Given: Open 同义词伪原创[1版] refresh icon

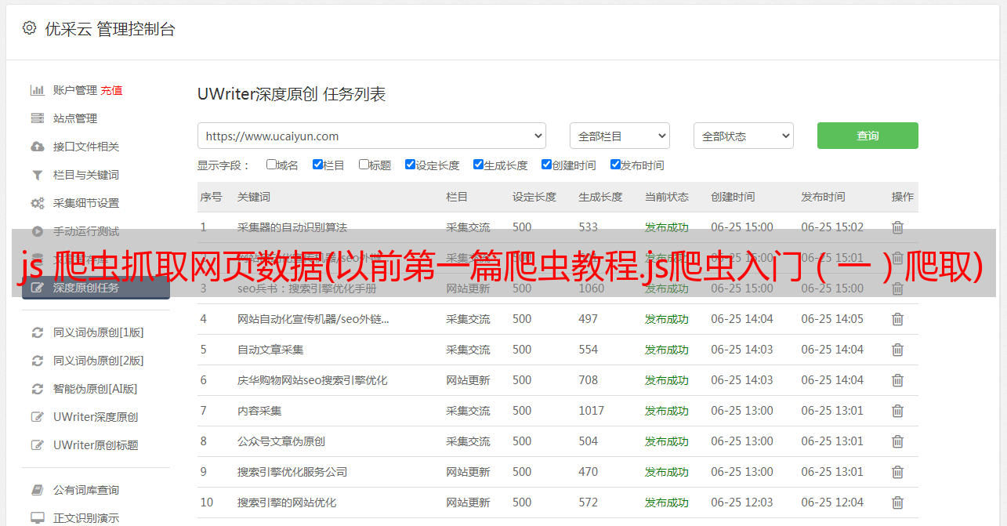Looking at the screenshot, I should (37, 332).
